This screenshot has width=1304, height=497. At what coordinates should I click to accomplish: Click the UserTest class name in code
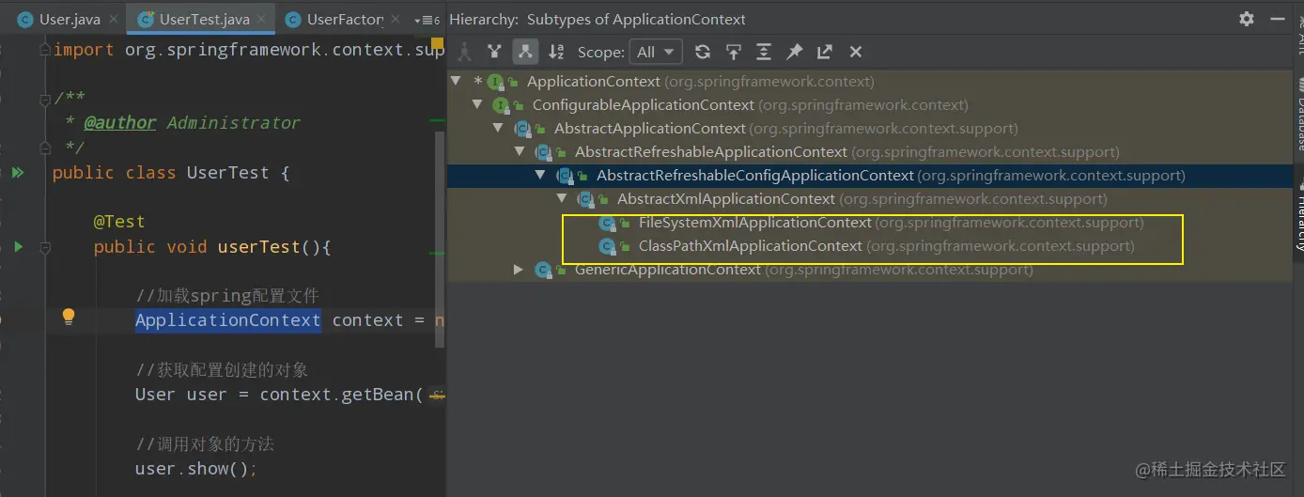227,173
